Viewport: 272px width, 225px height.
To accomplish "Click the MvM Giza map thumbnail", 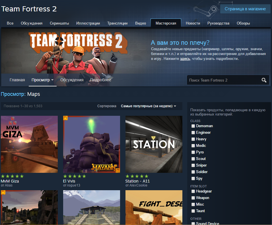I will point(29,144).
